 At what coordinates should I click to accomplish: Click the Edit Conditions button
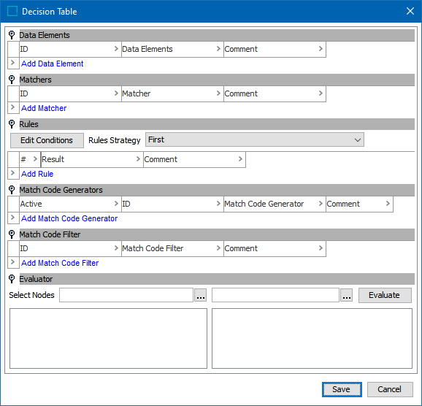(x=47, y=140)
